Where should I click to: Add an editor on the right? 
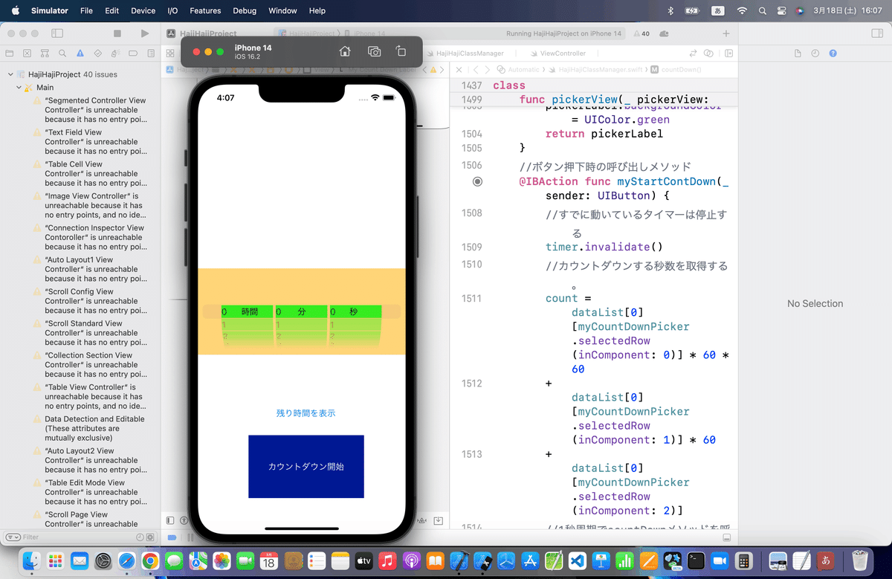(729, 54)
